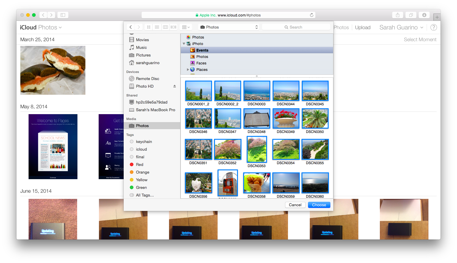This screenshot has width=457, height=263.
Task: Open the iCloud Photos app switcher
Action: click(x=41, y=27)
